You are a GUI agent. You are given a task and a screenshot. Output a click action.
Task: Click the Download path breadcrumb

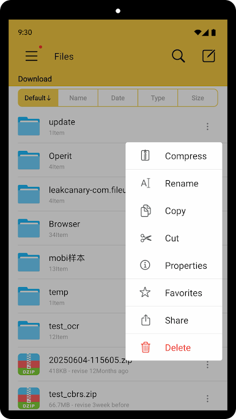(35, 79)
